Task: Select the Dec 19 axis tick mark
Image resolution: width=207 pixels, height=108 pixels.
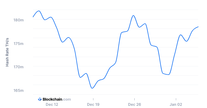Action: click(x=93, y=99)
